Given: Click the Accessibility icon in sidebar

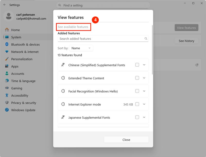Looking at the screenshot, I should pos(7,95).
